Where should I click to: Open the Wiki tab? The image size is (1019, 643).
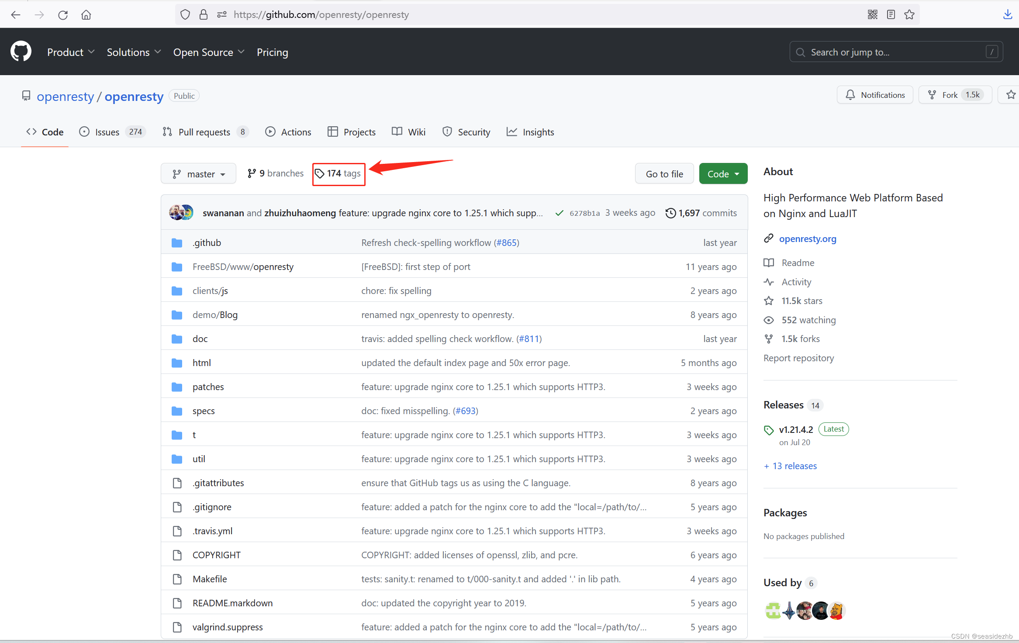click(409, 132)
